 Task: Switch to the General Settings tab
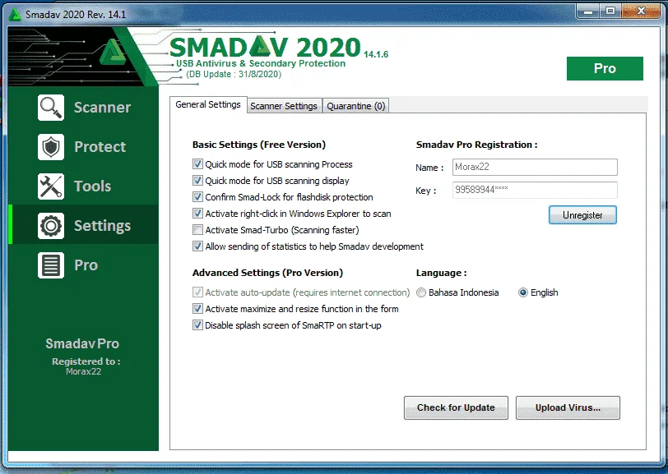click(208, 104)
